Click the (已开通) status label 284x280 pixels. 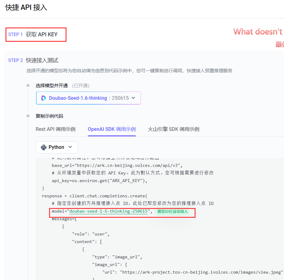tap(81, 86)
